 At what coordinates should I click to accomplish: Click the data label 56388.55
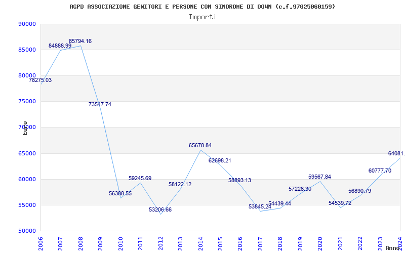[120, 194]
